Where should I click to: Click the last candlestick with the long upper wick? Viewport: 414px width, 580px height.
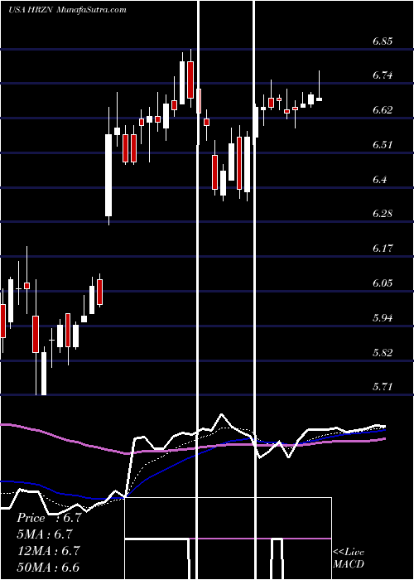(x=319, y=85)
